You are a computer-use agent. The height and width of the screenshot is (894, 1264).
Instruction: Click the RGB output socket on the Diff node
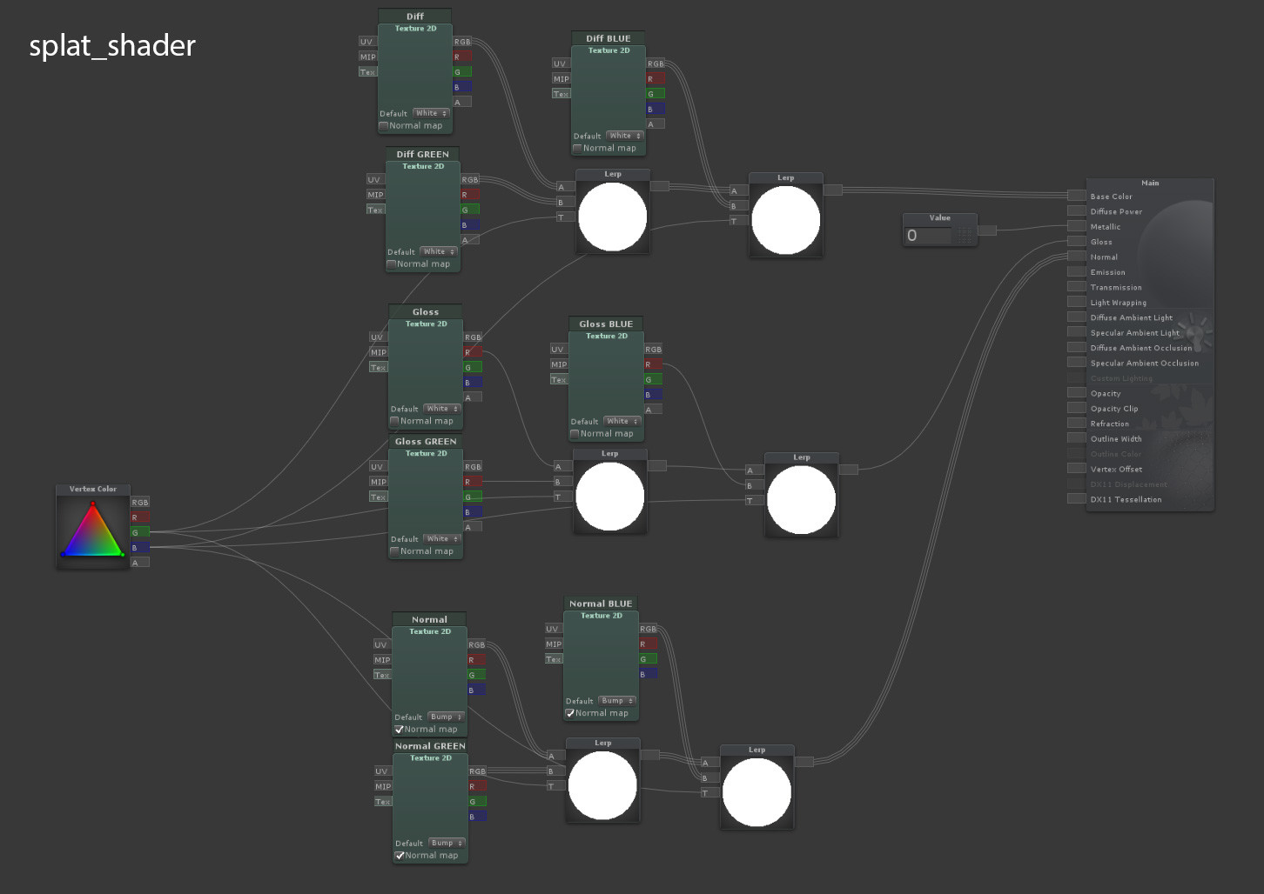click(x=462, y=40)
